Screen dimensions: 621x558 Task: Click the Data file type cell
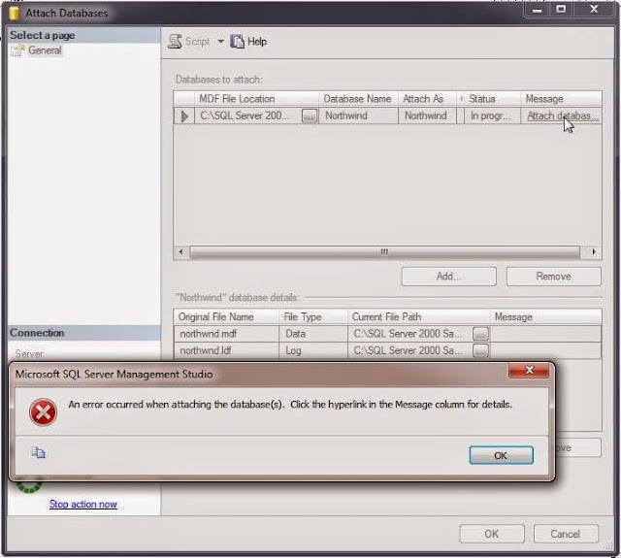point(313,334)
